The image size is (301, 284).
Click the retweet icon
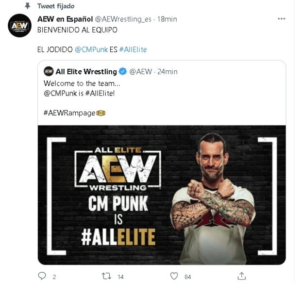point(106,276)
